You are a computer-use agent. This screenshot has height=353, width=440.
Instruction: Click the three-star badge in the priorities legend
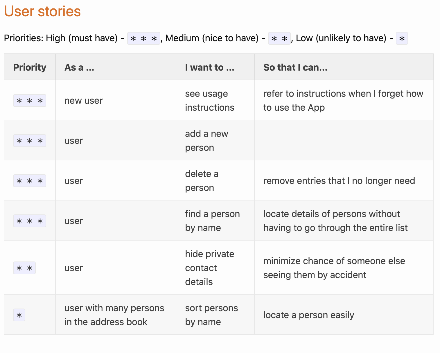(144, 38)
